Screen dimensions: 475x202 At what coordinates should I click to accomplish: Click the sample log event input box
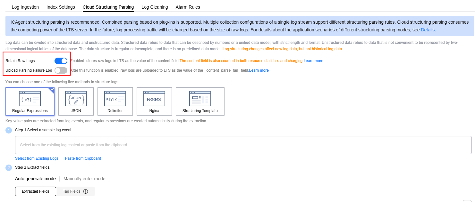(x=243, y=145)
